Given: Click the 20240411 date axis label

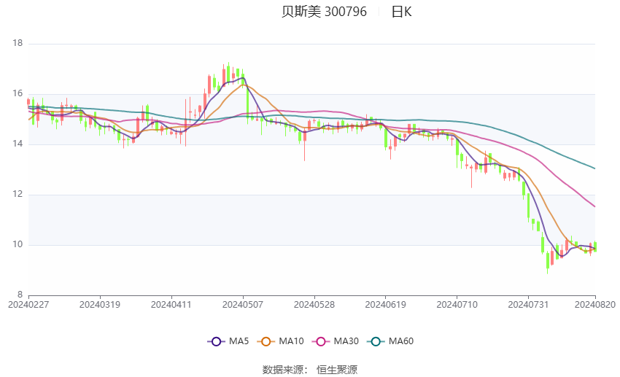Looking at the screenshot, I should [171, 305].
